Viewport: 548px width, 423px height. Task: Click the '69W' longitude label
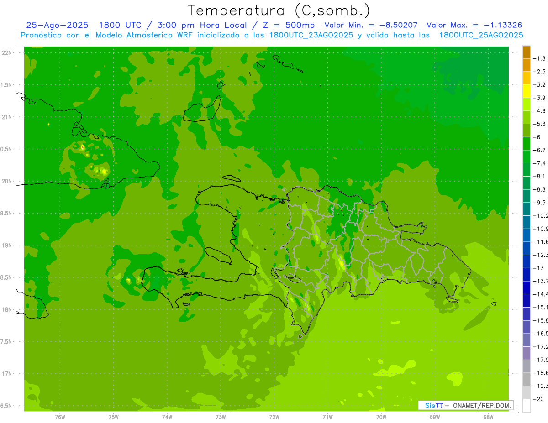pyautogui.click(x=435, y=417)
